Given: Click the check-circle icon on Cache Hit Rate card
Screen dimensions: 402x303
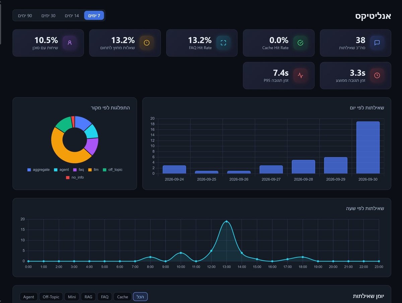Looking at the screenshot, I should tap(300, 43).
